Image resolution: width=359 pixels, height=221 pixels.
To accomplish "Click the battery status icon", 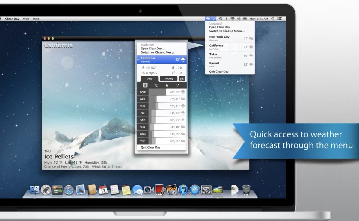I will (x=245, y=19).
